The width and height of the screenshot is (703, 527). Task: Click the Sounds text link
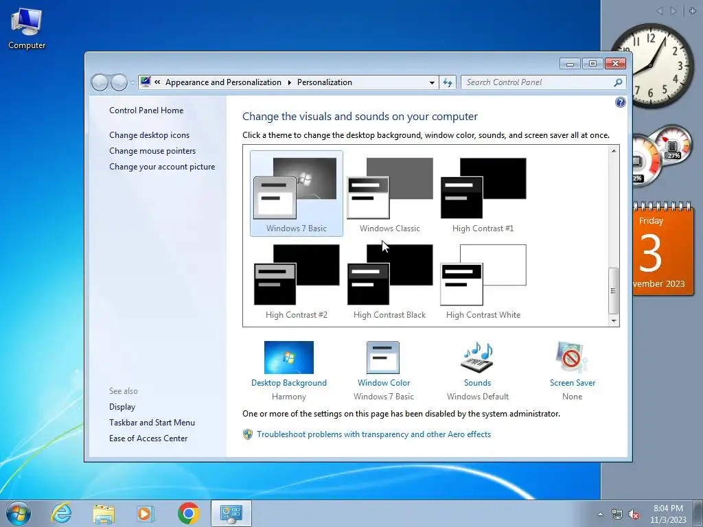(478, 383)
